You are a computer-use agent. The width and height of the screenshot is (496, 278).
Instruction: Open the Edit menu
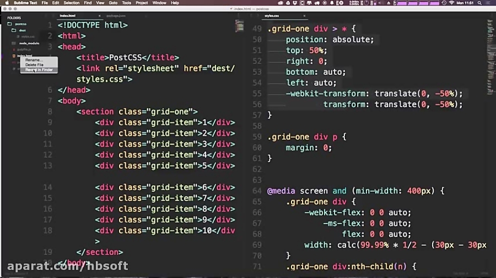[x=56, y=3]
